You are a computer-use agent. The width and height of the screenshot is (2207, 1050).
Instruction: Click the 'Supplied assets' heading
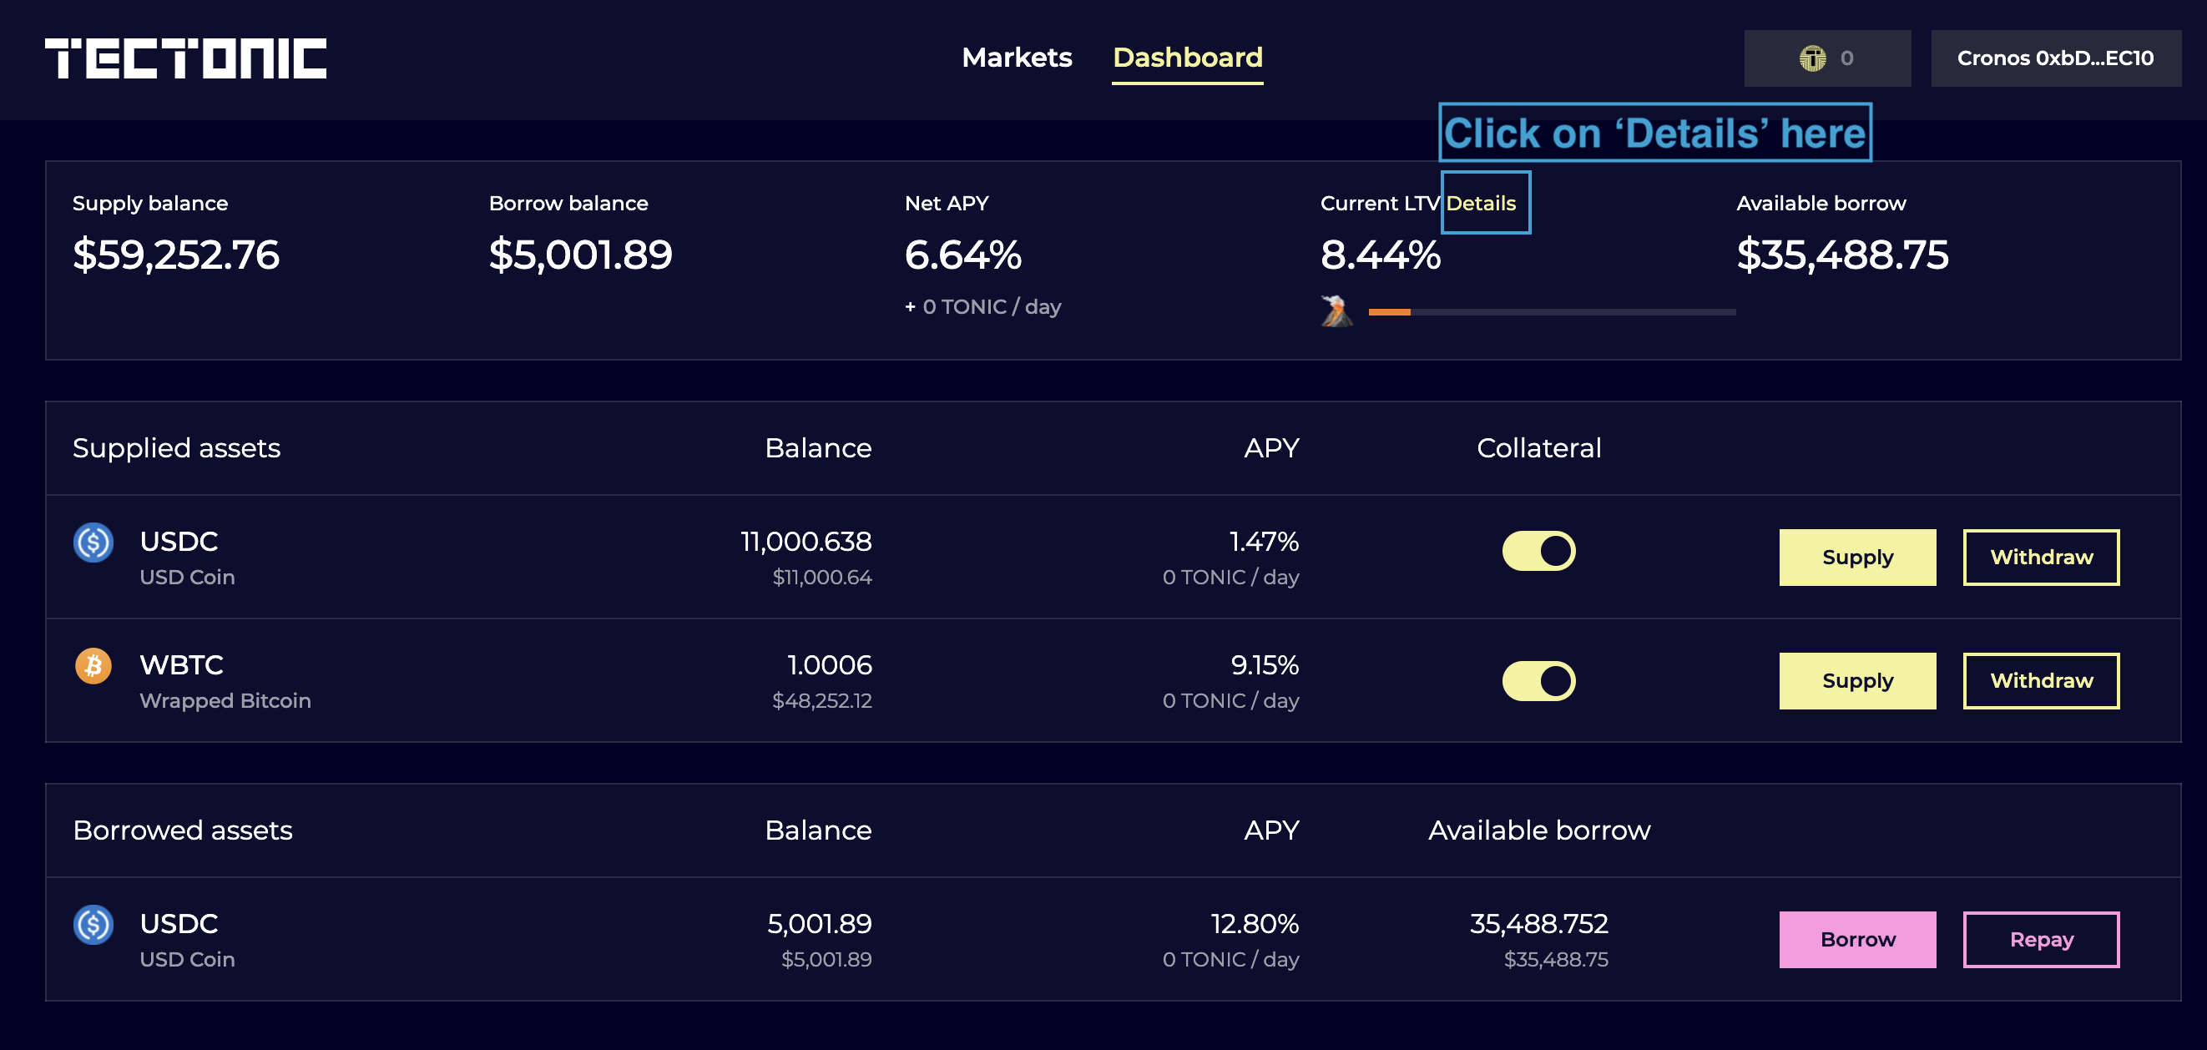pyautogui.click(x=176, y=448)
